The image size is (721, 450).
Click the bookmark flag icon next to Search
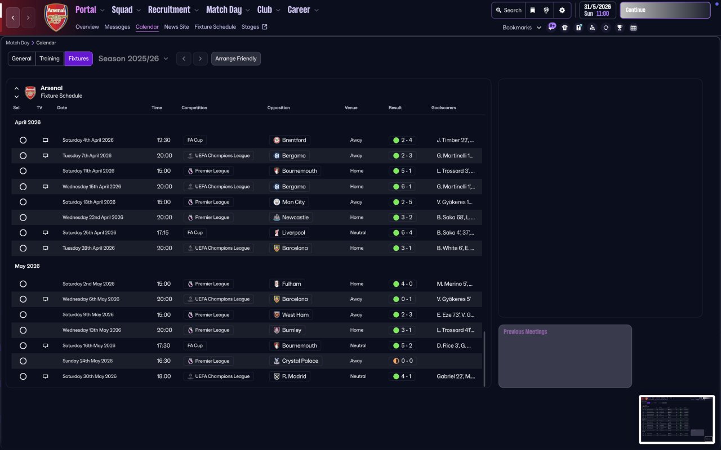tap(532, 10)
